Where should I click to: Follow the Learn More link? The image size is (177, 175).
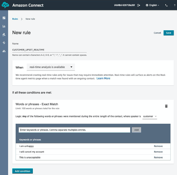pos(103,78)
